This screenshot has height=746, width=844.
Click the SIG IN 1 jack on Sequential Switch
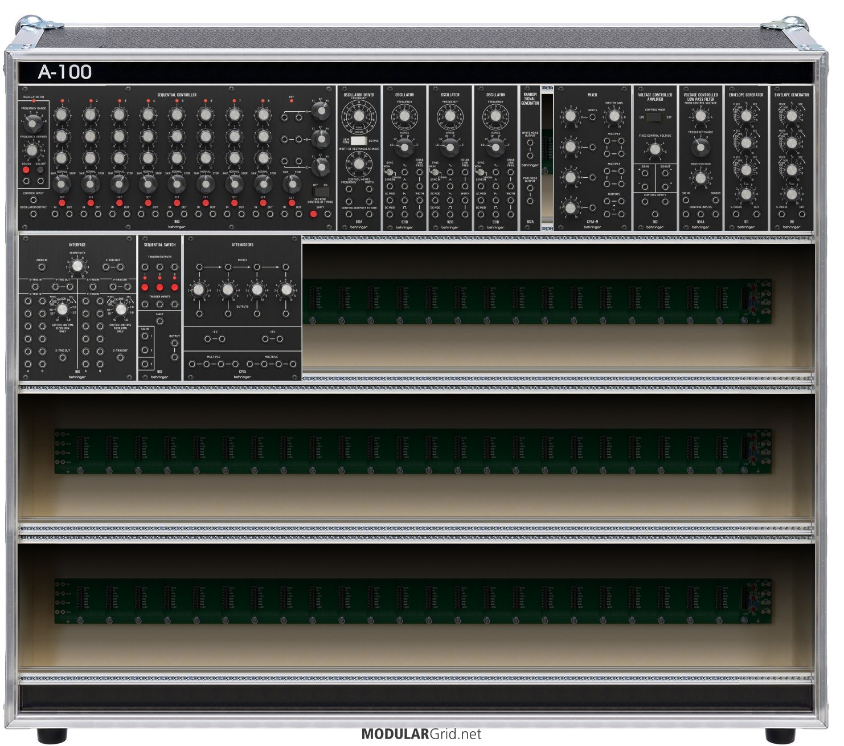point(145,336)
